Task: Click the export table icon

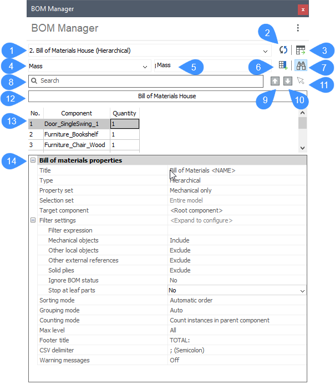Action: coord(301,50)
